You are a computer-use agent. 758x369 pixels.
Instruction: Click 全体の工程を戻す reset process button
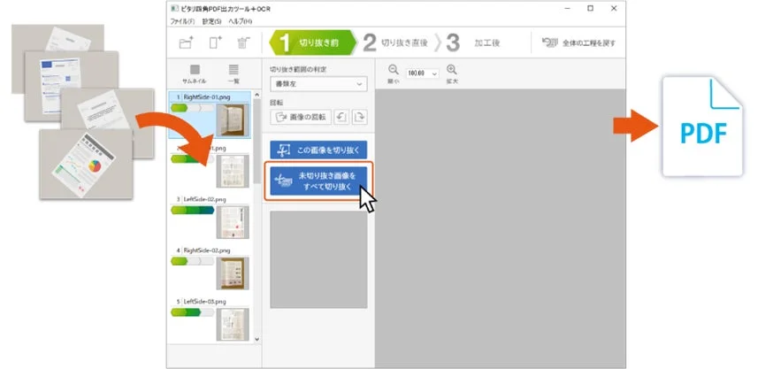[x=578, y=43]
